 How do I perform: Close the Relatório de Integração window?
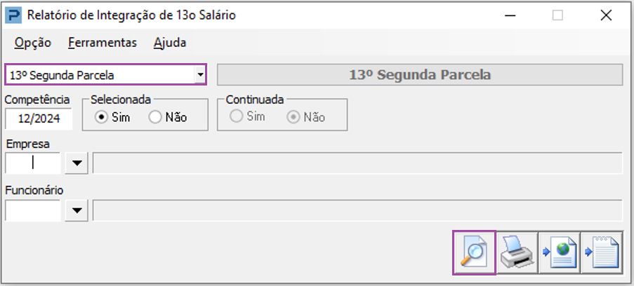606,15
